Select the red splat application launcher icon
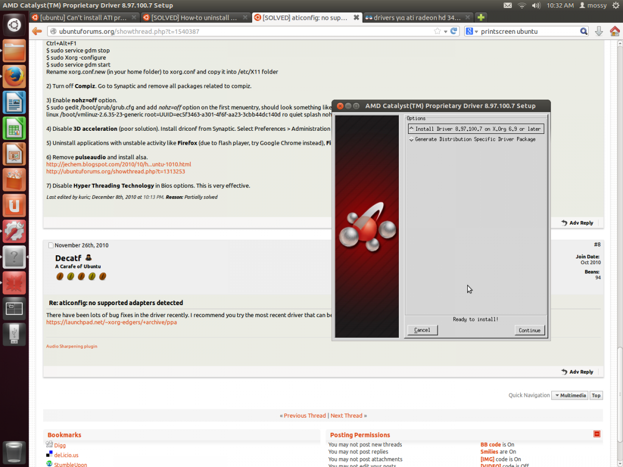 (14, 283)
